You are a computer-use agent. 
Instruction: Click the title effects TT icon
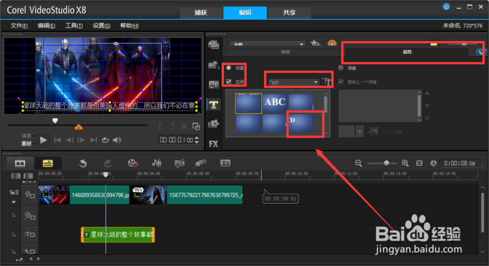click(x=327, y=82)
